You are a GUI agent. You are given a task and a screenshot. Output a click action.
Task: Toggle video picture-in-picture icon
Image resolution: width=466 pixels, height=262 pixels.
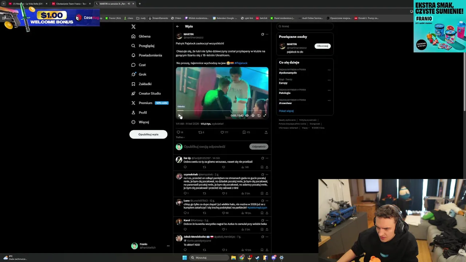click(x=259, y=116)
